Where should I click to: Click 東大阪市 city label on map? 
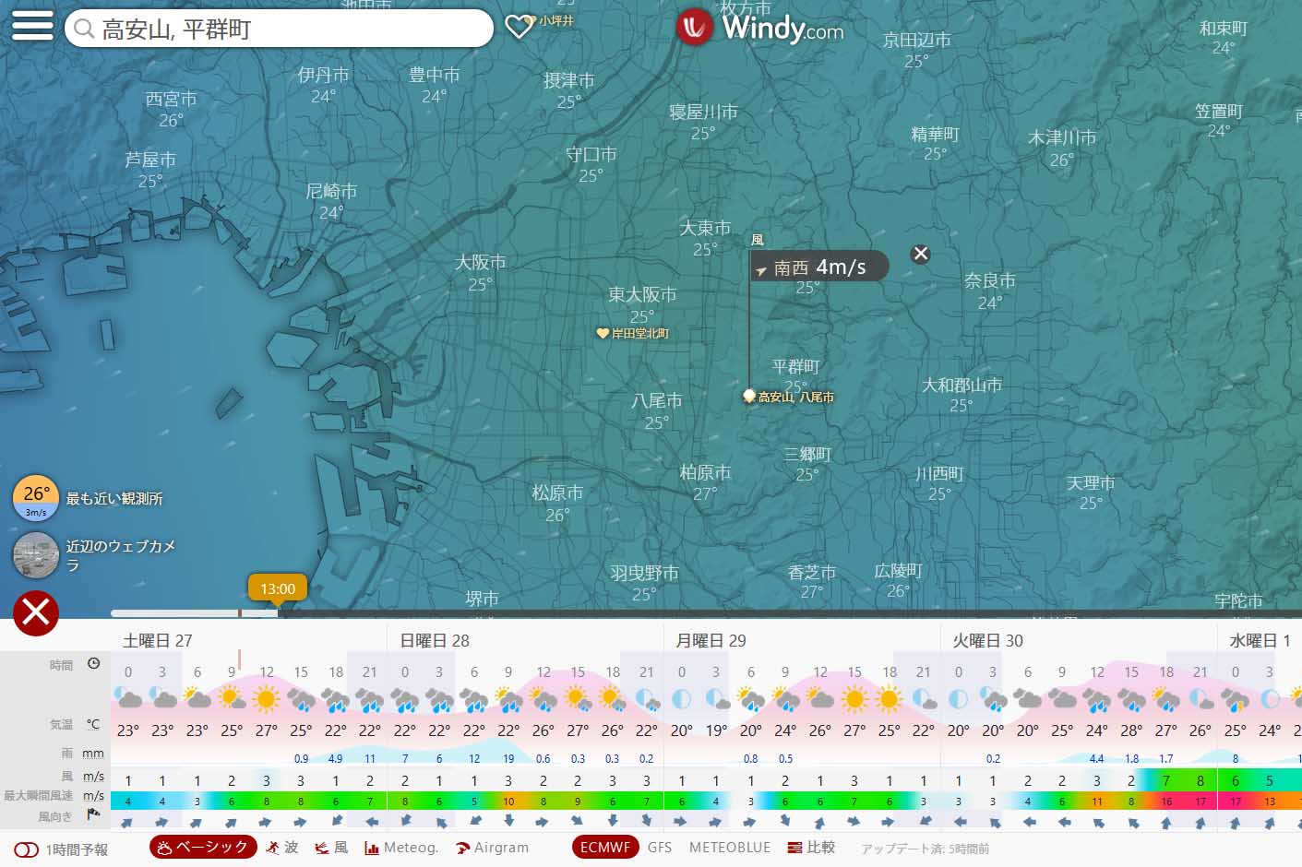[x=642, y=295]
